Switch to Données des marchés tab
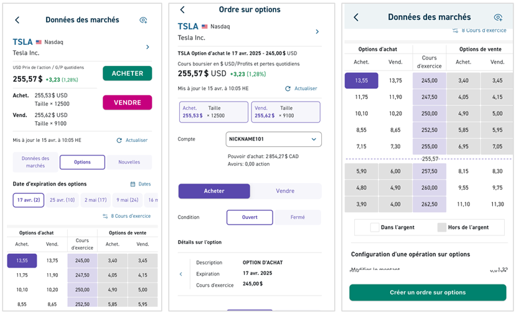516x313 pixels. pos(35,162)
